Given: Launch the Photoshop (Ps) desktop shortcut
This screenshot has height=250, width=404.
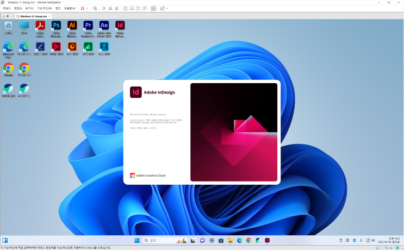Looking at the screenshot, I should (x=56, y=29).
